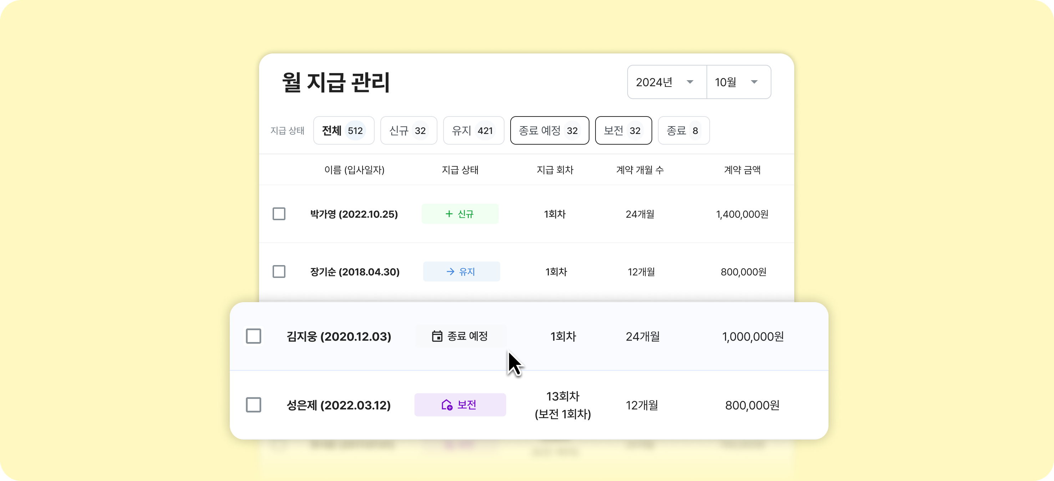Viewport: 1054px width, 481px height.
Task: Click the plus icon in 신규 badge
Action: [449, 214]
